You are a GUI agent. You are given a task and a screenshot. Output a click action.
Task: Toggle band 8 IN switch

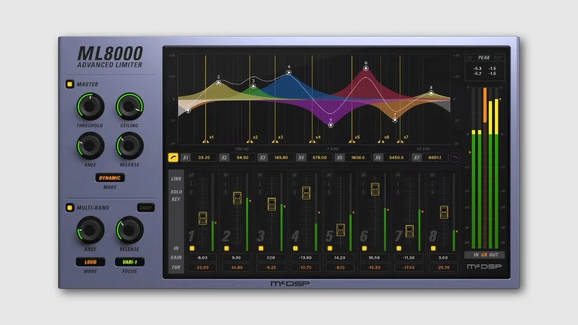(433, 249)
